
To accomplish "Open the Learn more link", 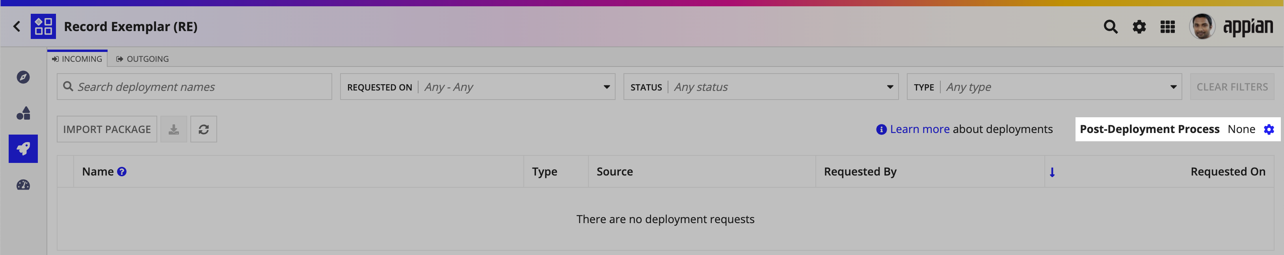I will tap(919, 129).
